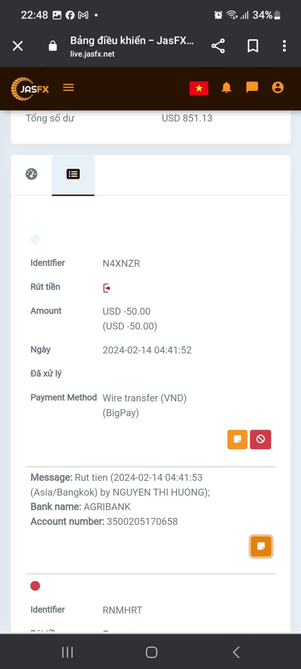The image size is (301, 669).
Task: Switch to the dashboard gauge tab
Action: 32,174
